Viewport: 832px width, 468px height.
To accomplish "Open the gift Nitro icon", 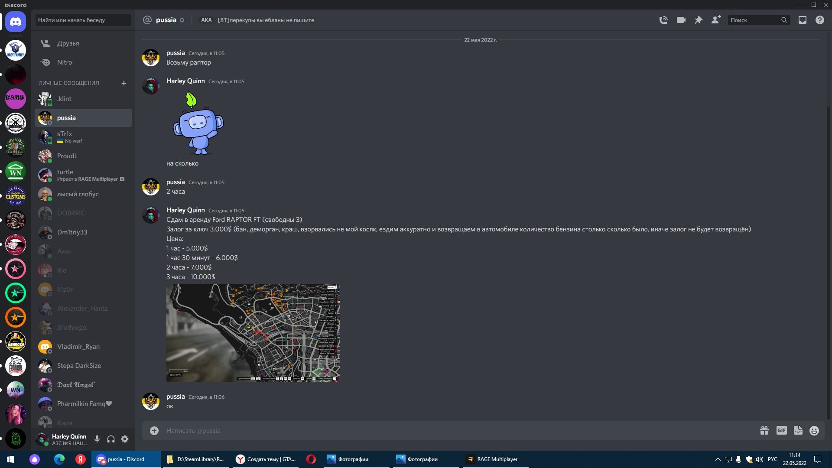I will click(764, 430).
